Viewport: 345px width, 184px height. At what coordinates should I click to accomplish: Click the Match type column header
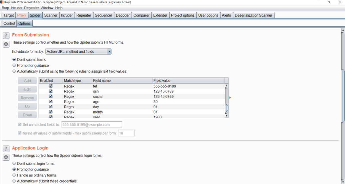[77, 81]
